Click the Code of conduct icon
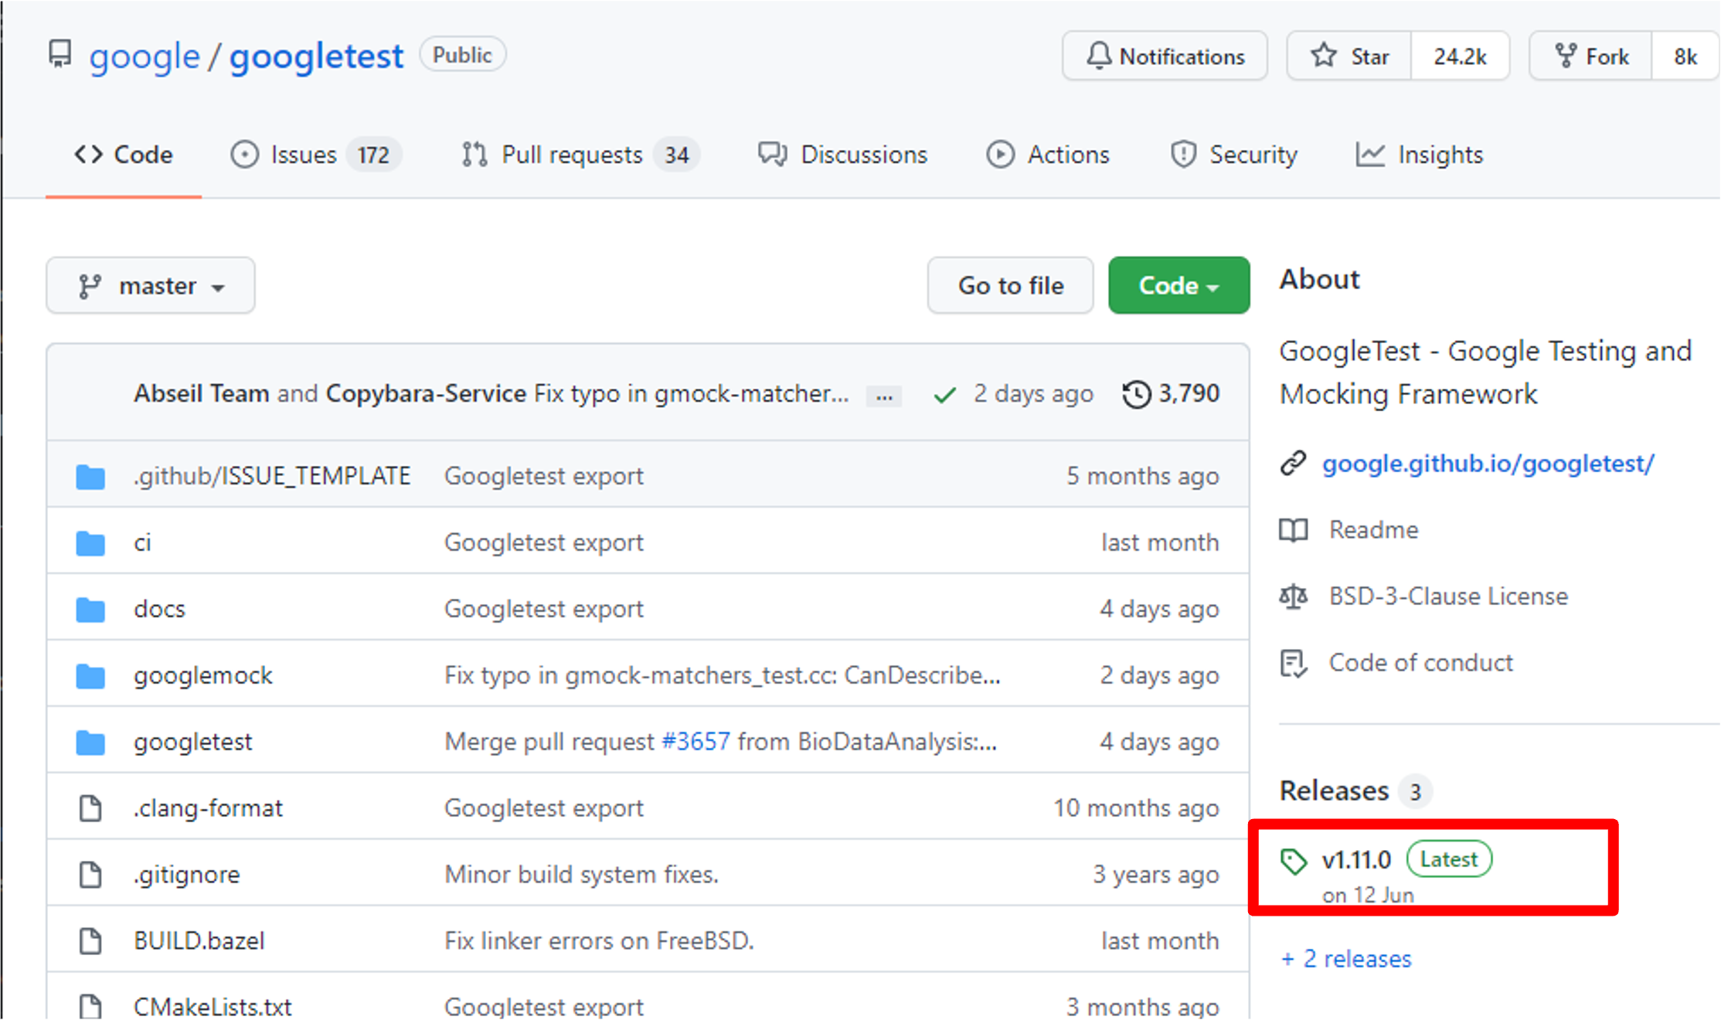1721x1020 pixels. pyautogui.click(x=1293, y=663)
